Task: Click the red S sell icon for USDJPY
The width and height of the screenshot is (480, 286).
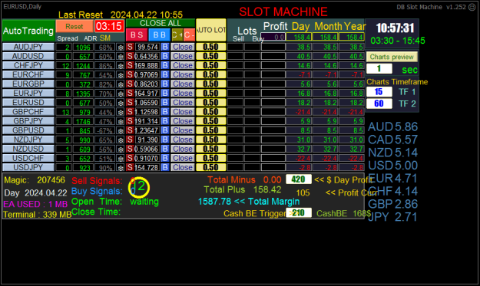Action: (x=130, y=167)
